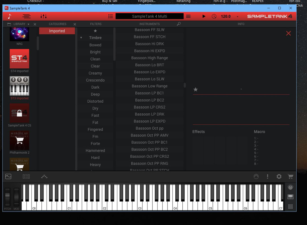
Task: Open the MIDI learn dial icon
Action: (256, 177)
